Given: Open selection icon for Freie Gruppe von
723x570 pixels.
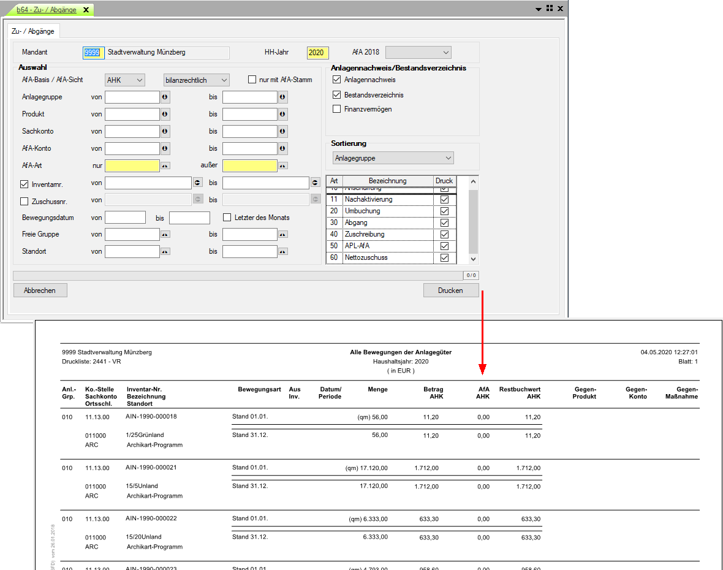Looking at the screenshot, I should click(x=165, y=234).
